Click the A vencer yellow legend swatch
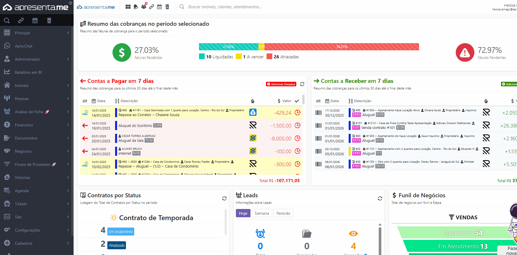517x255 pixels. [238, 56]
